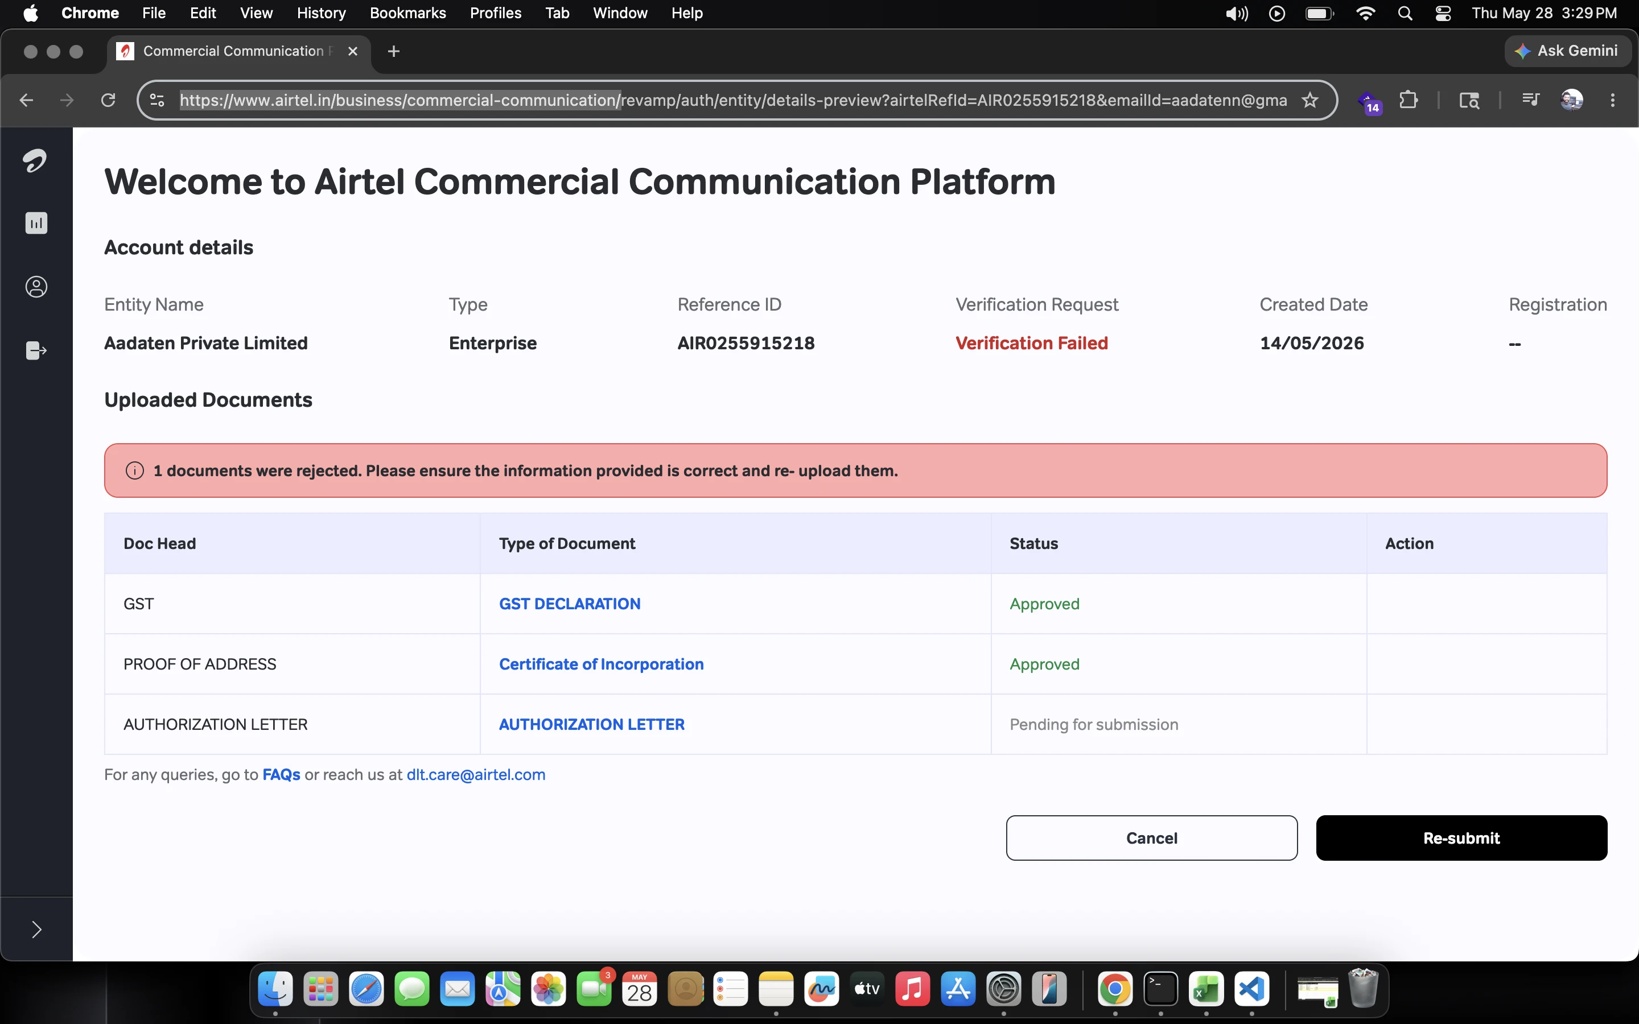This screenshot has height=1024, width=1639.
Task: Open the Bookmarks menu
Action: tap(407, 13)
